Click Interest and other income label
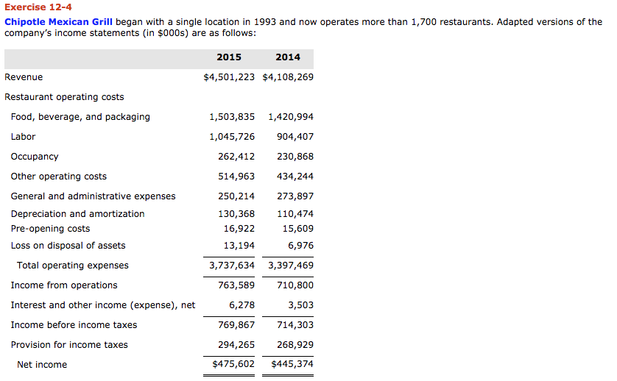The width and height of the screenshot is (617, 381). tap(103, 305)
